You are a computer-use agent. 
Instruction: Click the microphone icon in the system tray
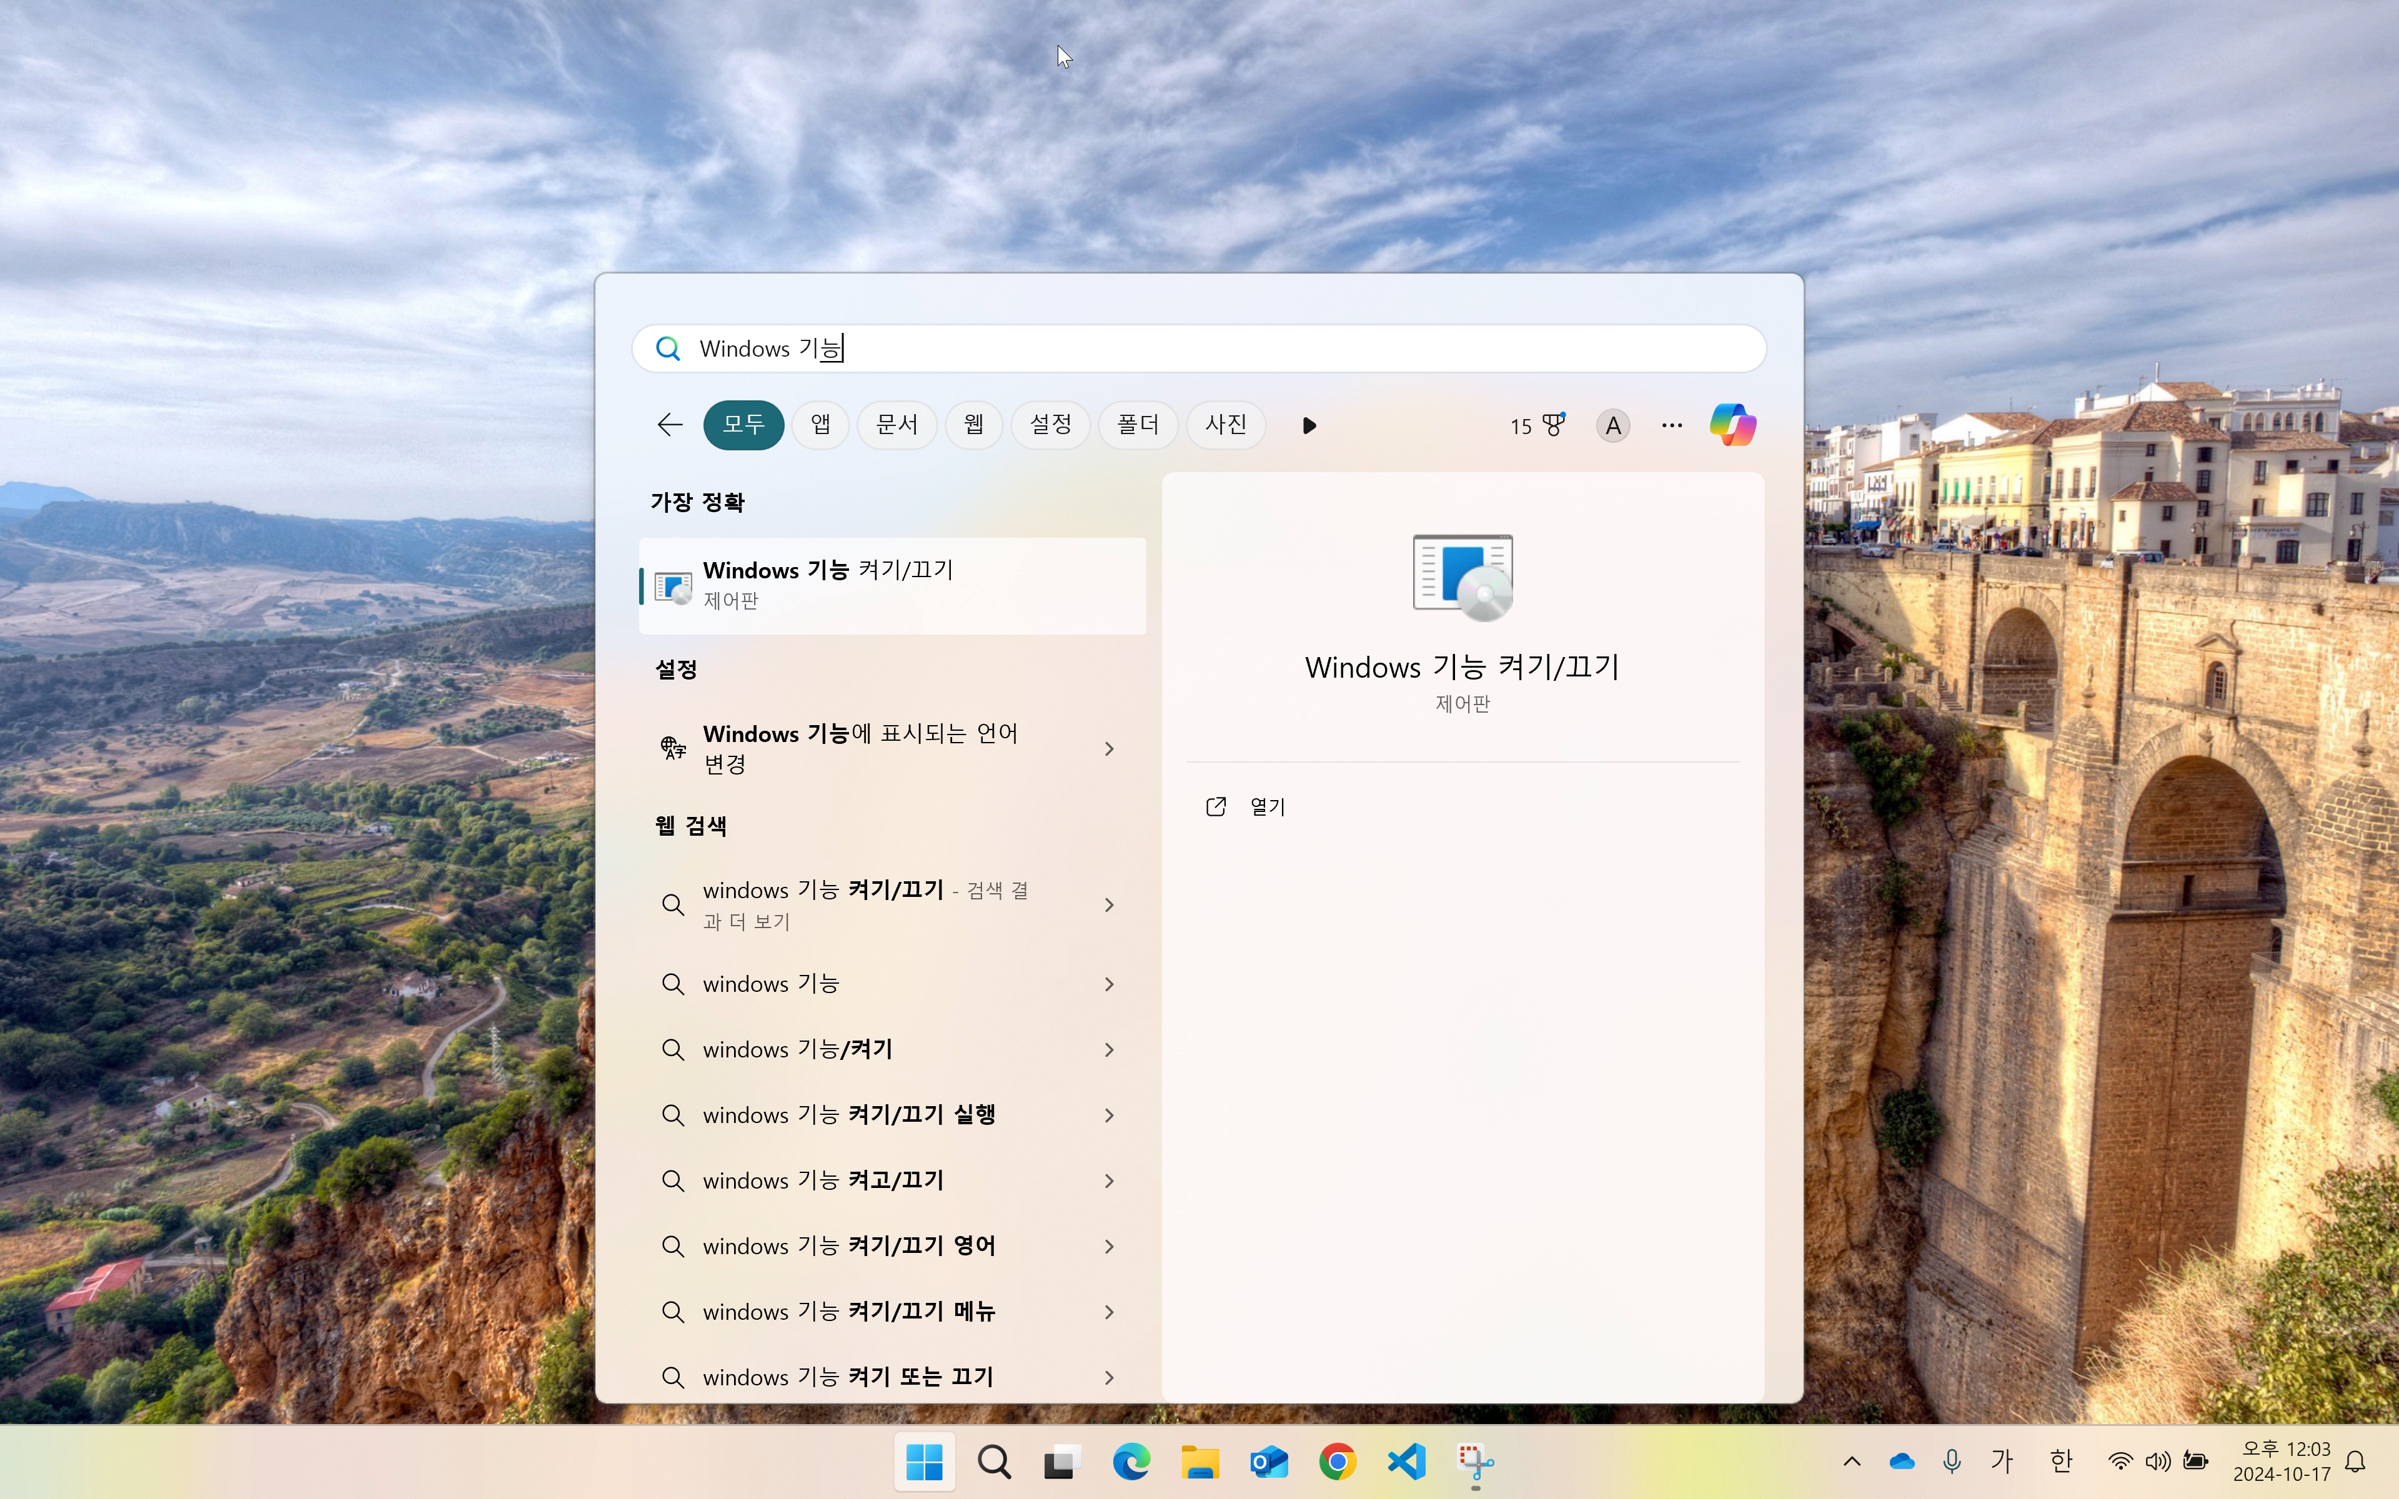1952,1460
